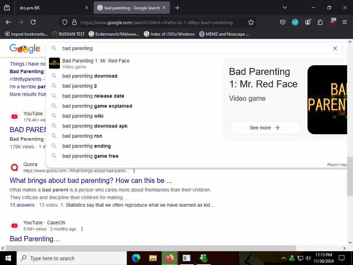
Task: Open the RUSSIAN TEST bookmark
Action: pyautogui.click(x=69, y=34)
